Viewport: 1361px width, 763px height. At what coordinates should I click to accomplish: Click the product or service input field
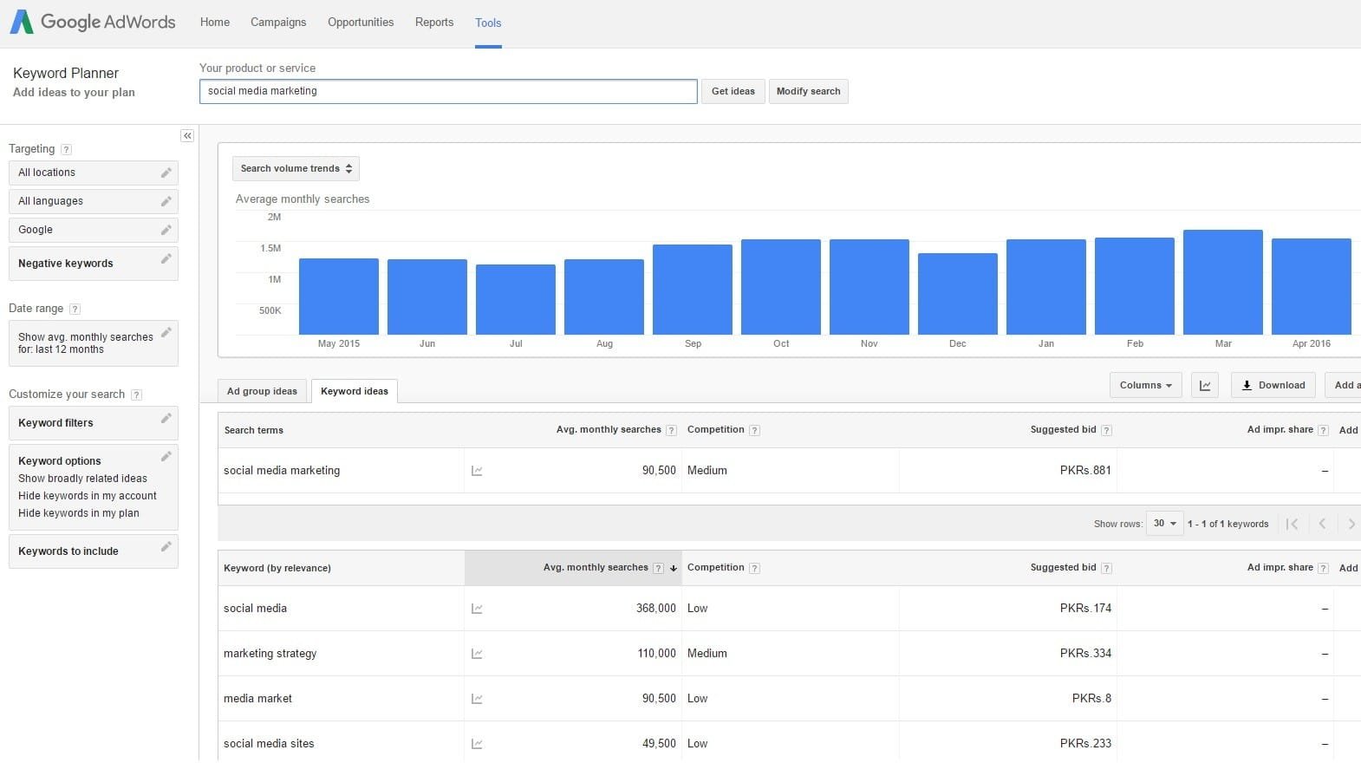[448, 91]
